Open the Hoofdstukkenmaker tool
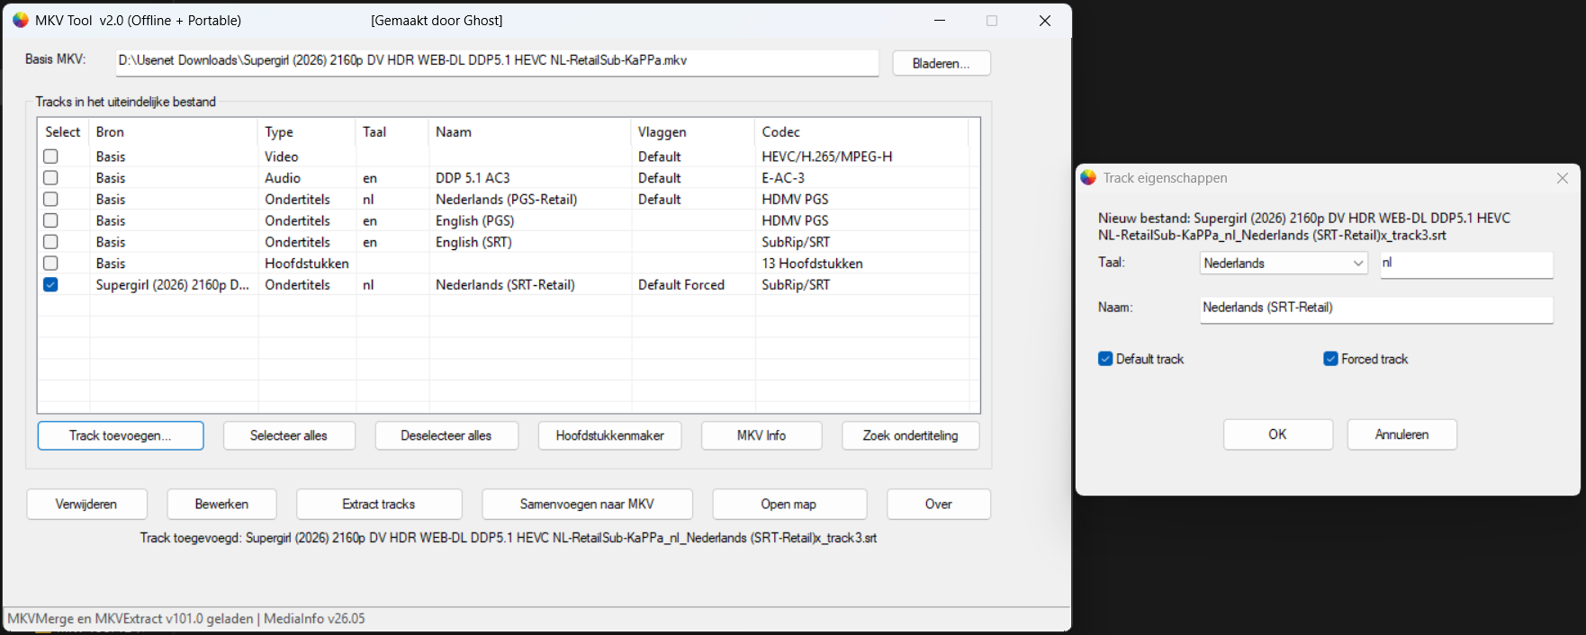The width and height of the screenshot is (1586, 635). (609, 435)
